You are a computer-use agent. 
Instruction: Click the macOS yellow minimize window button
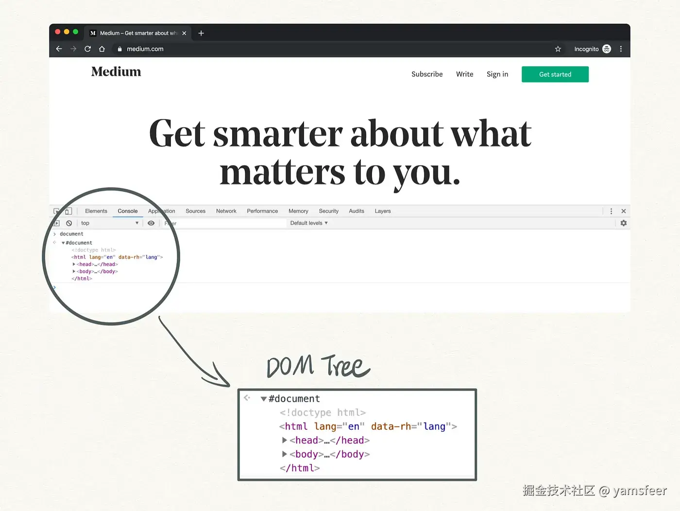click(x=67, y=32)
